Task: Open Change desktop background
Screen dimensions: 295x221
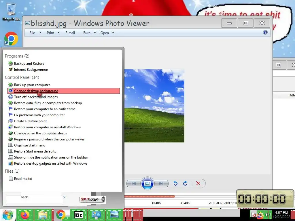Action: point(64,91)
